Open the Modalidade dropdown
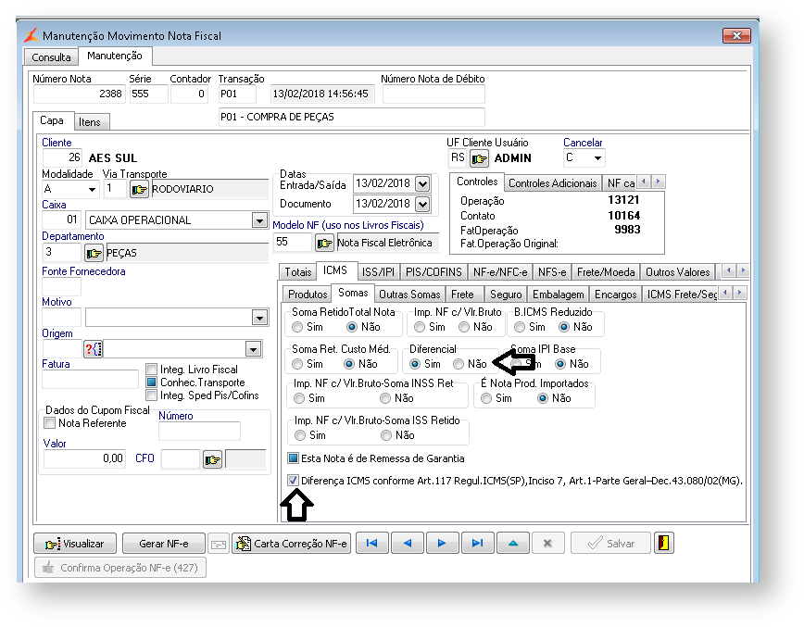 pyautogui.click(x=92, y=190)
